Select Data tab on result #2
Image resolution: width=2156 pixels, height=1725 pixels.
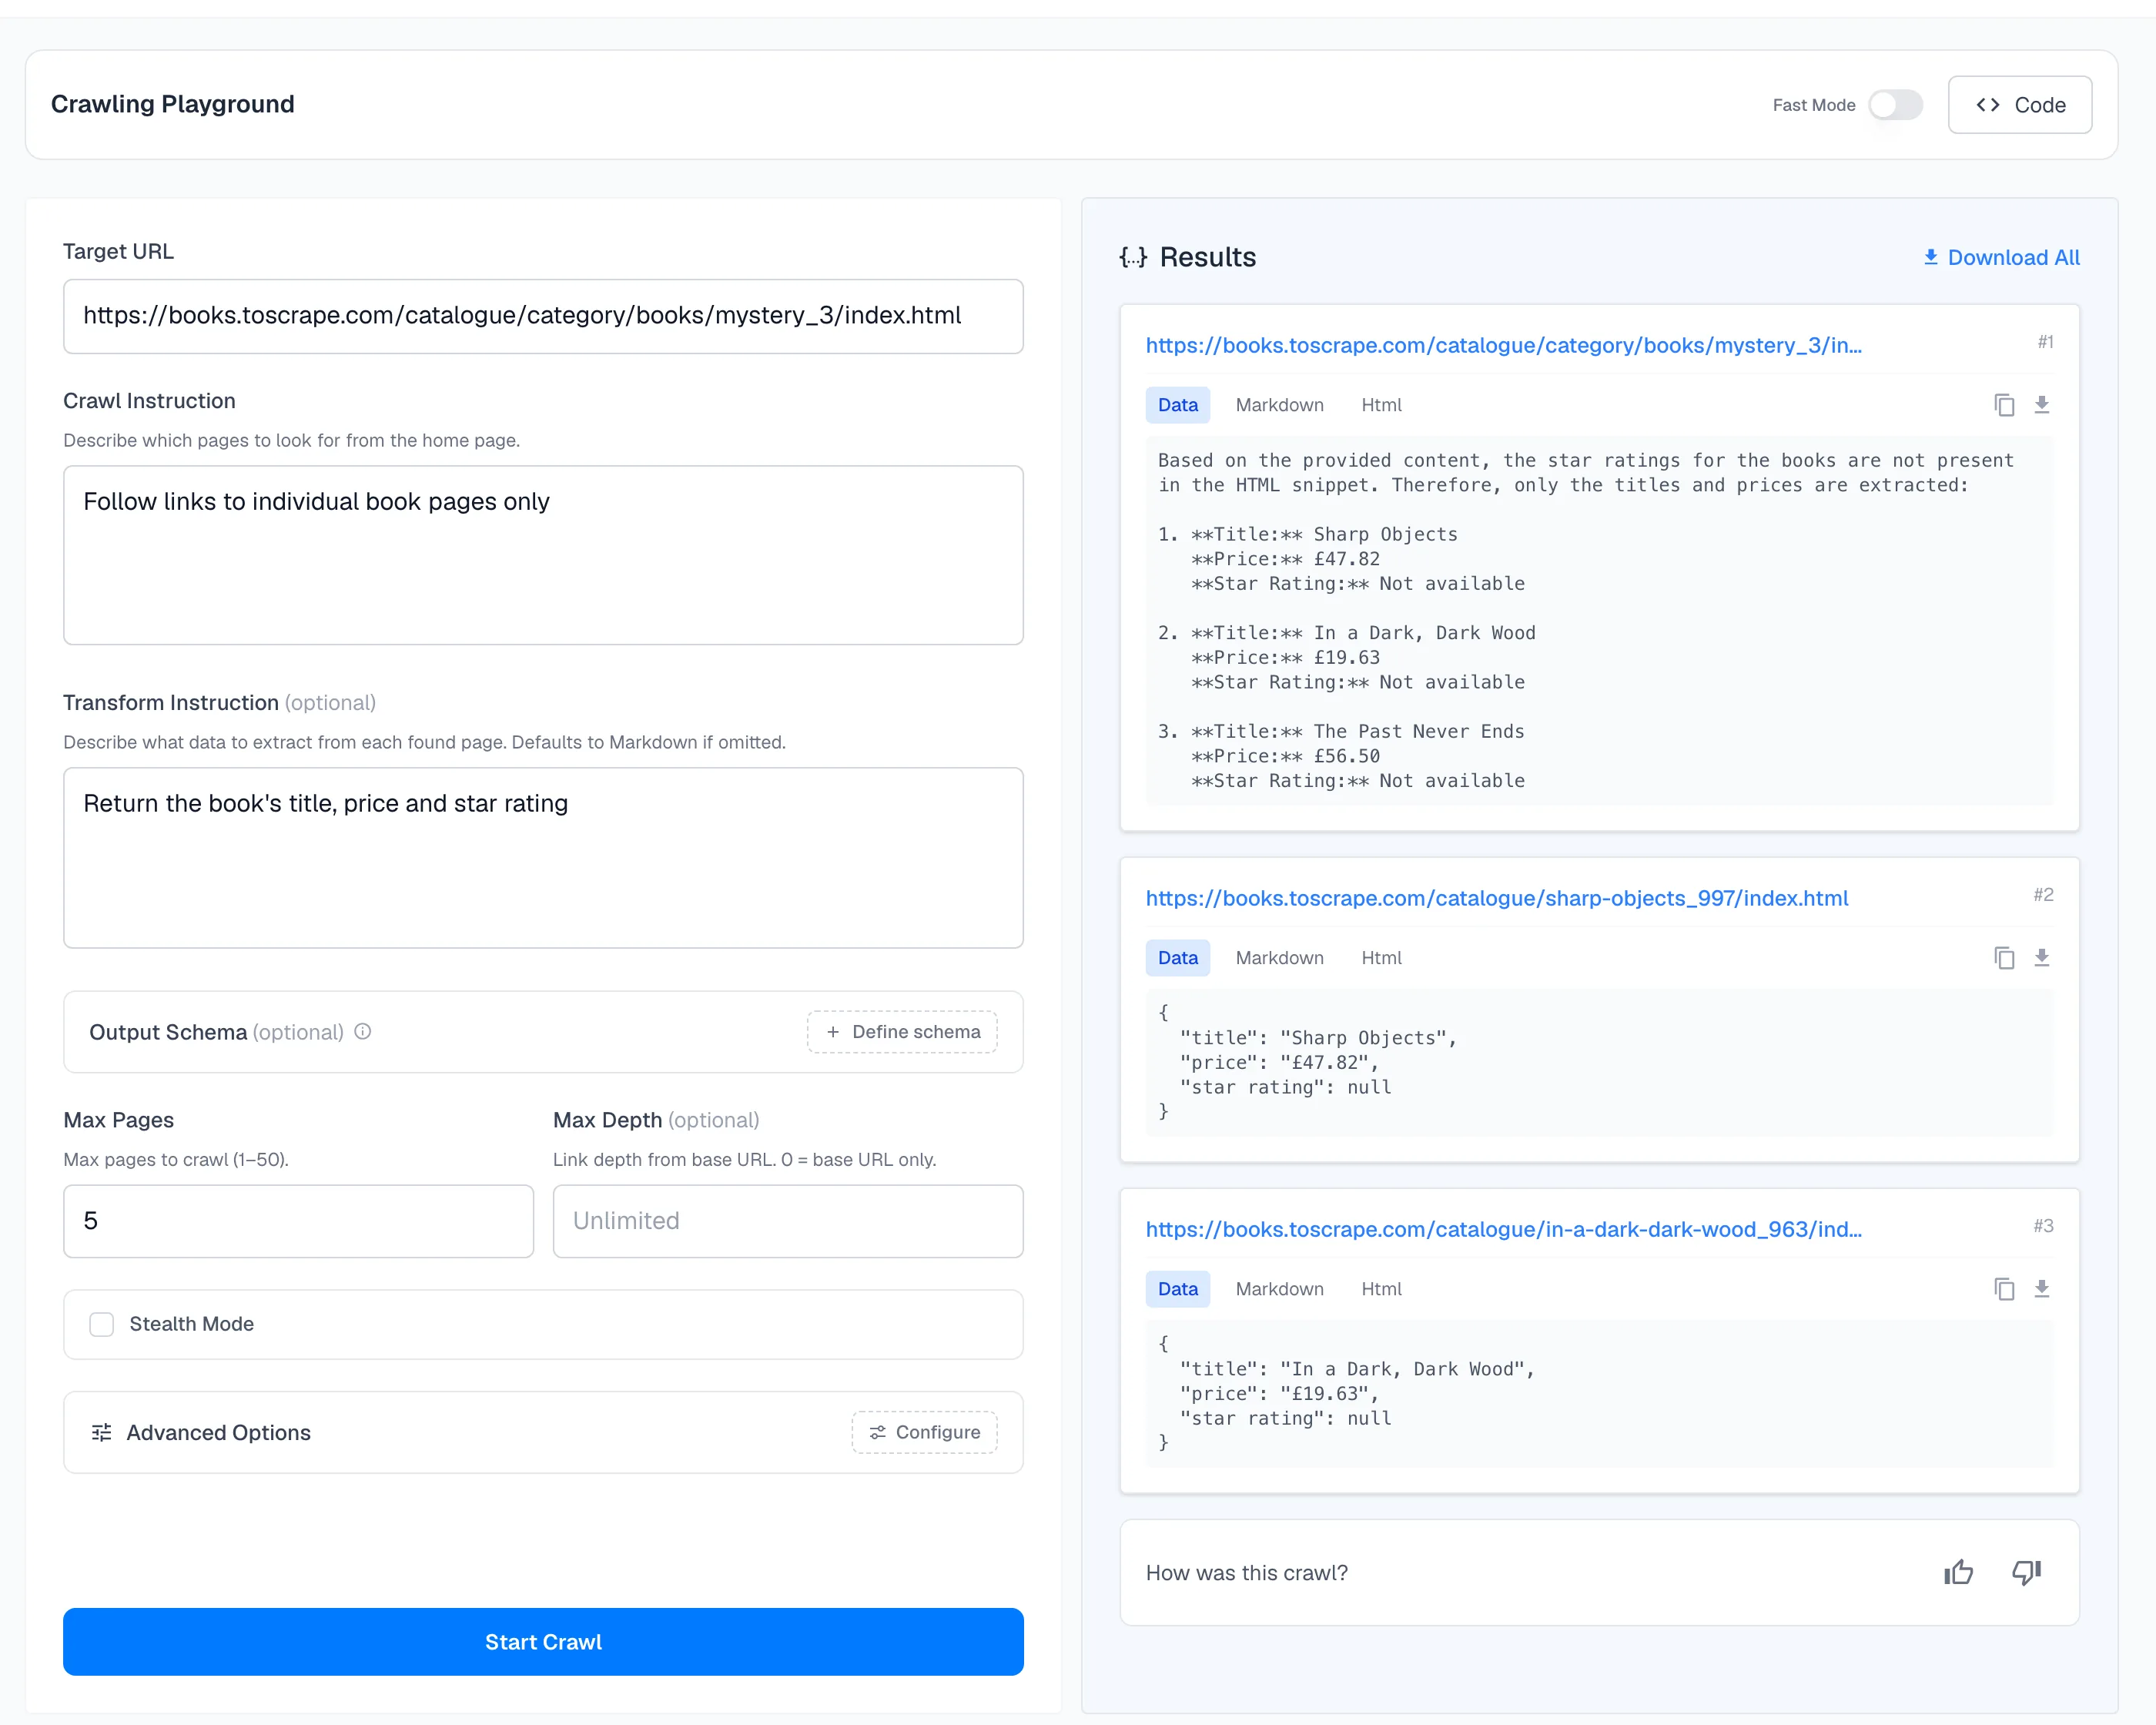(x=1178, y=958)
